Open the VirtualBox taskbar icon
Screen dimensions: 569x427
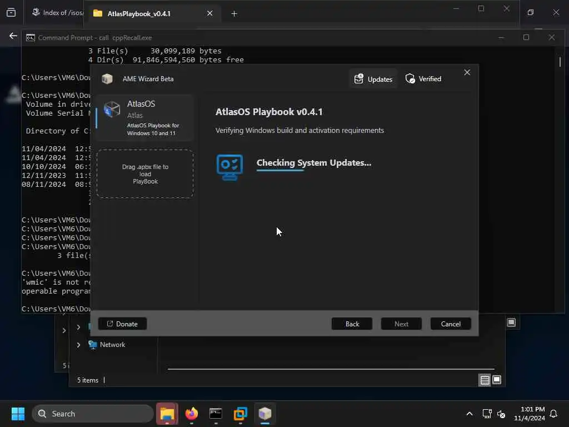pos(240,414)
